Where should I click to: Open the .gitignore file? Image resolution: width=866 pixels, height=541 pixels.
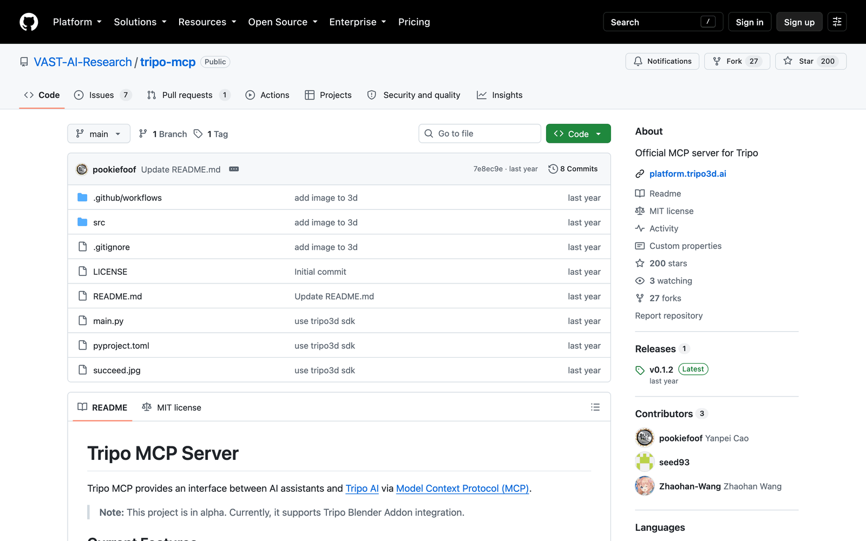tap(111, 247)
